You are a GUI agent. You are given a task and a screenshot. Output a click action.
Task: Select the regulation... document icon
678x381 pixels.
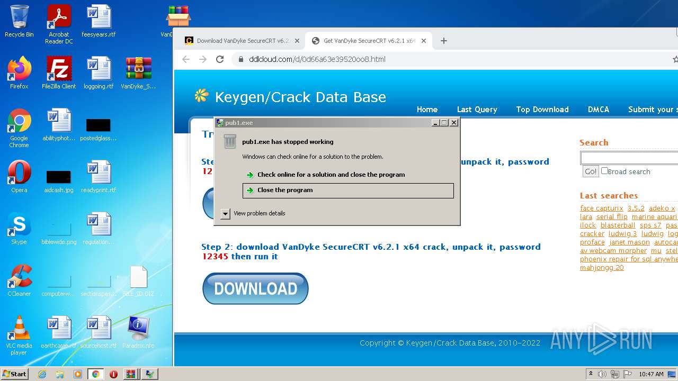pos(99,229)
